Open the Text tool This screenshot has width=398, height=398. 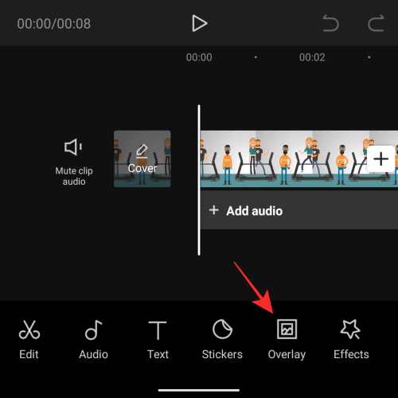click(158, 340)
